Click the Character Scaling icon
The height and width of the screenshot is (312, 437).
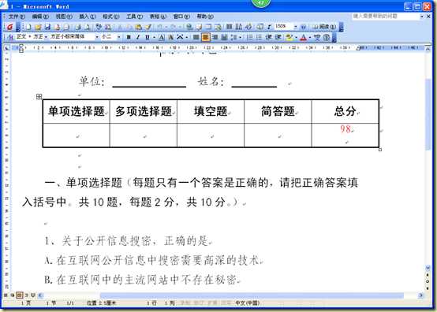(x=180, y=37)
